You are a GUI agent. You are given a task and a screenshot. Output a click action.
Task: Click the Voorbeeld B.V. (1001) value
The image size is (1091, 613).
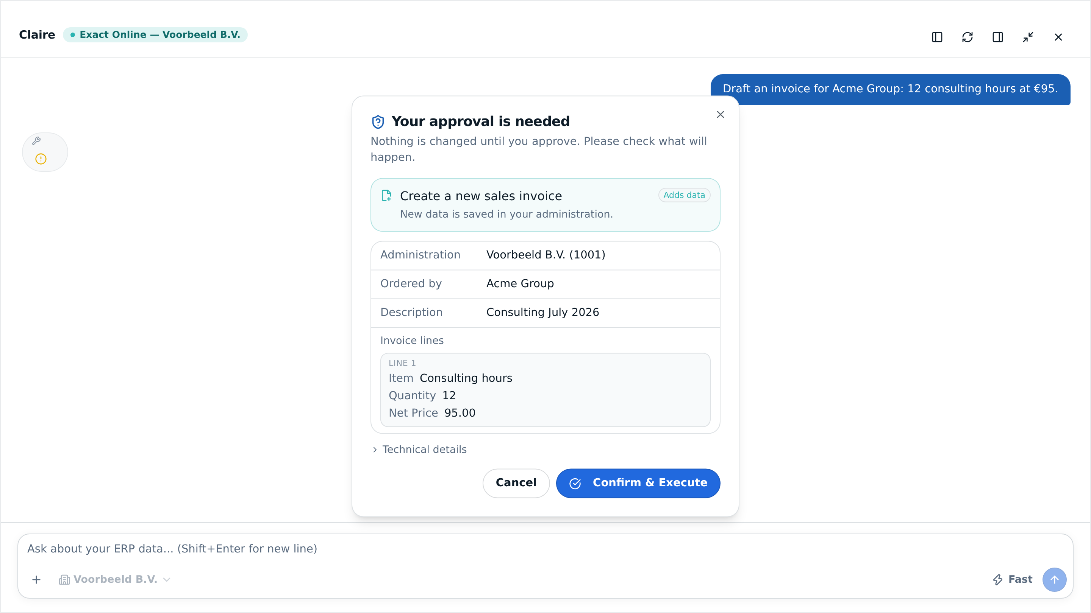coord(545,255)
